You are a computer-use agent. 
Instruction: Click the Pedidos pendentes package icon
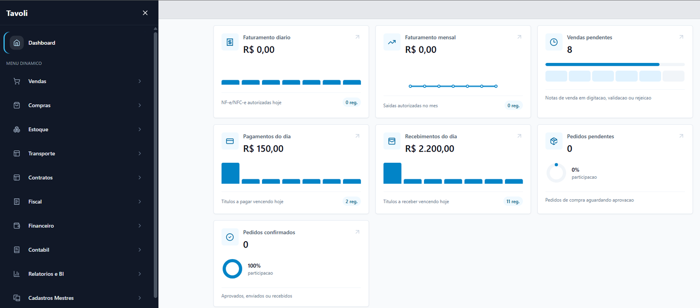point(554,141)
